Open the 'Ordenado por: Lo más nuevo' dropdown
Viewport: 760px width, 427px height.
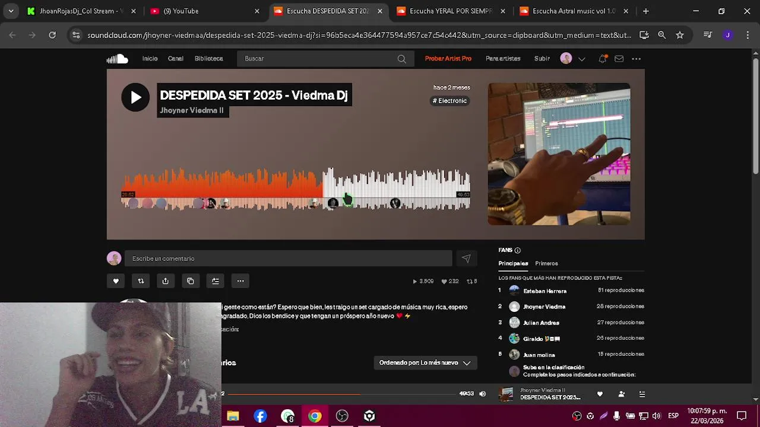(425, 363)
